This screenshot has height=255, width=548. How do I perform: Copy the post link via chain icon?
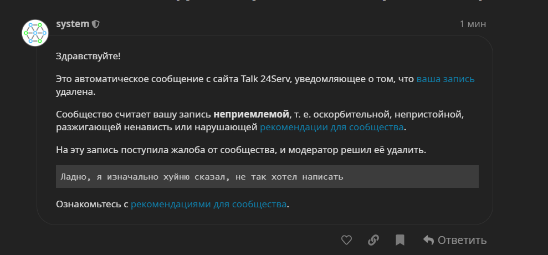[x=373, y=240]
